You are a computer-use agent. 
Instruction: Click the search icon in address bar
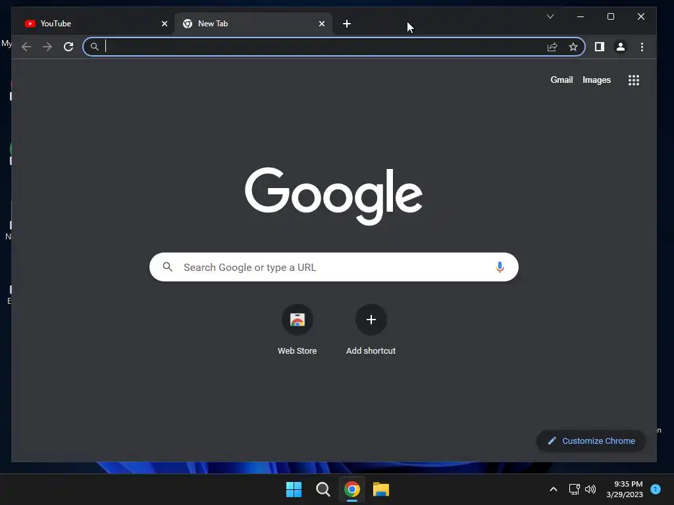[x=95, y=47]
